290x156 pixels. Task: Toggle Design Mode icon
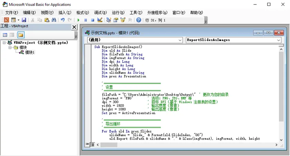(100, 20)
